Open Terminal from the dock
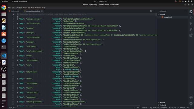Viewport: 194px width, 109px height. [4, 47]
